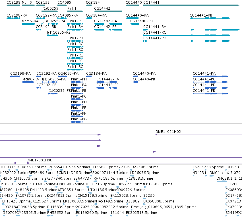Viewport: 242px width, 217px height.
Task: Click the EP13502.3prime EST label
Action: pos(158,184)
